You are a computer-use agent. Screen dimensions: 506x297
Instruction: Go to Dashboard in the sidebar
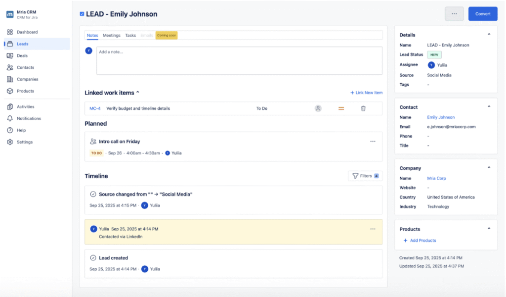[x=27, y=32]
